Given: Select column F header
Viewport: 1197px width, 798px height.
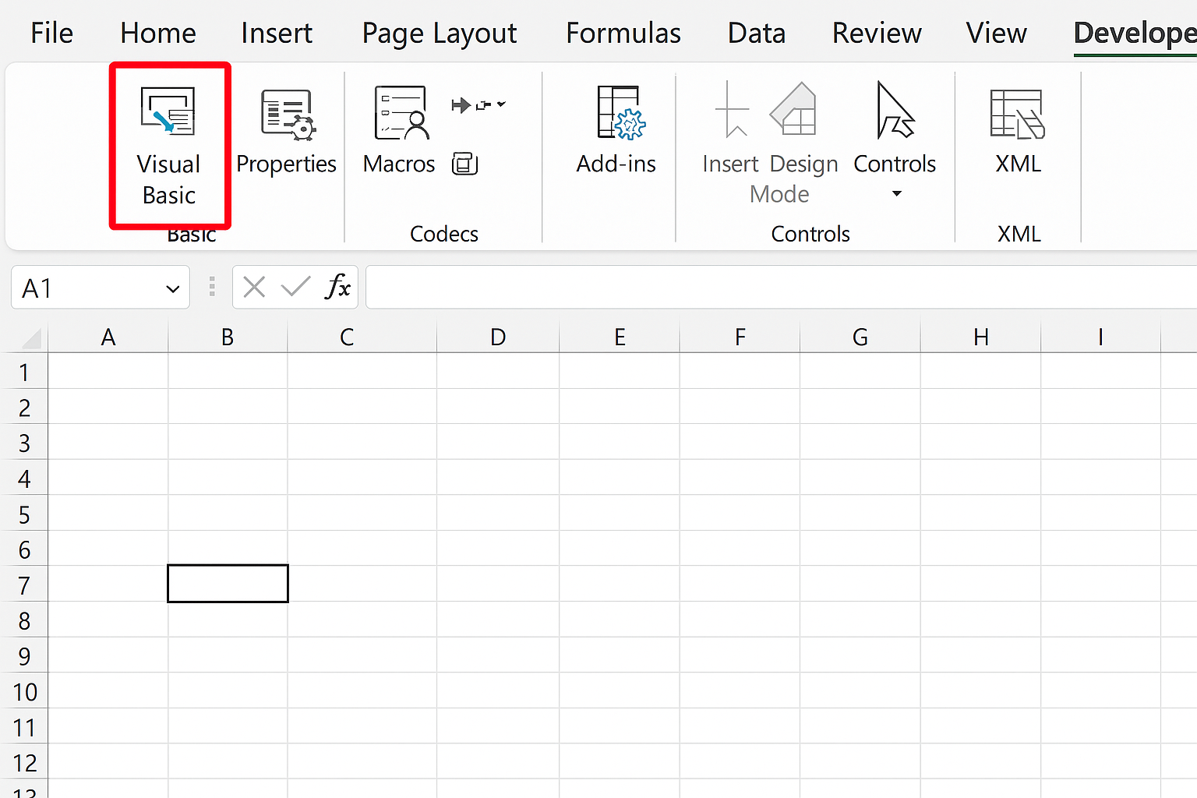Looking at the screenshot, I should pos(740,337).
